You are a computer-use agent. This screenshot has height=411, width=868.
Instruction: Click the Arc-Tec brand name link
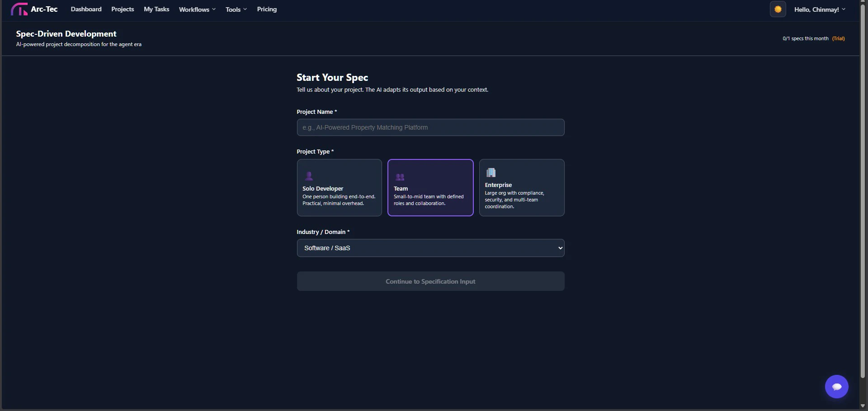[x=44, y=9]
